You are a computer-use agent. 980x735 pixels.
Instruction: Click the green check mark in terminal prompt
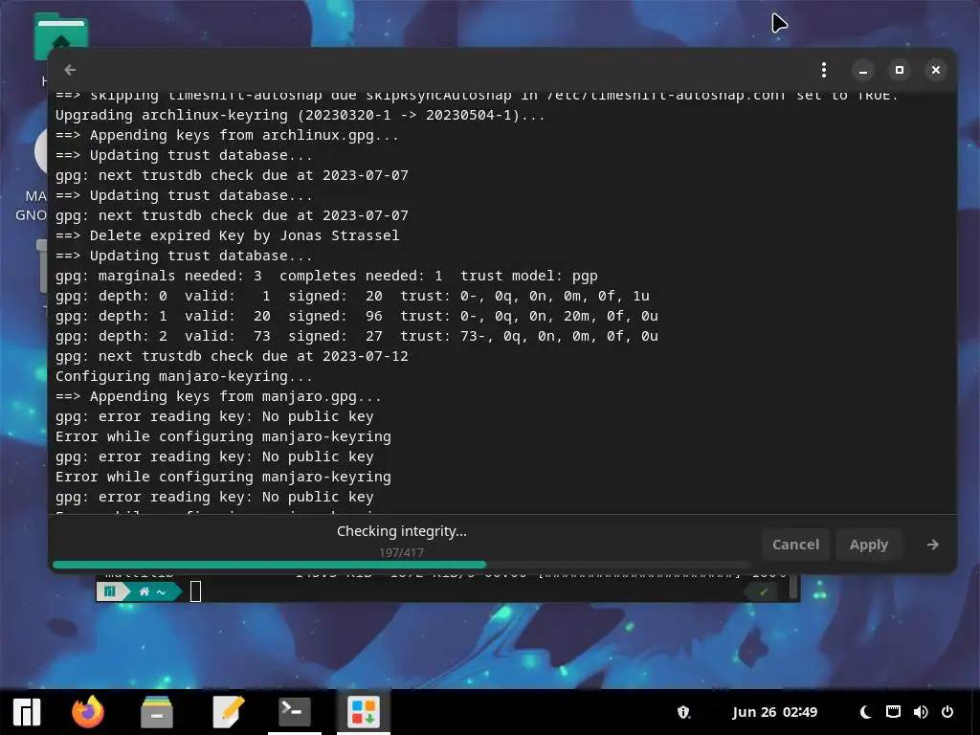[763, 591]
